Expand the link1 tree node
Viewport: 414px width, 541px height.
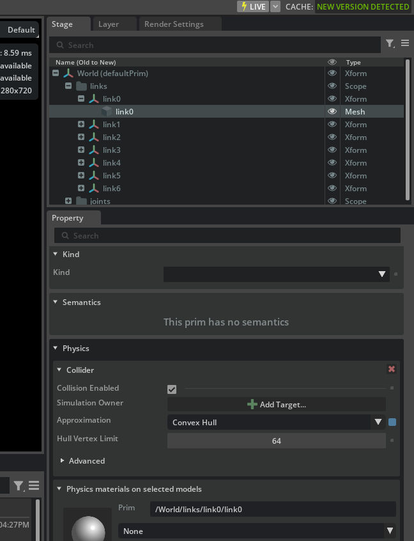point(81,125)
